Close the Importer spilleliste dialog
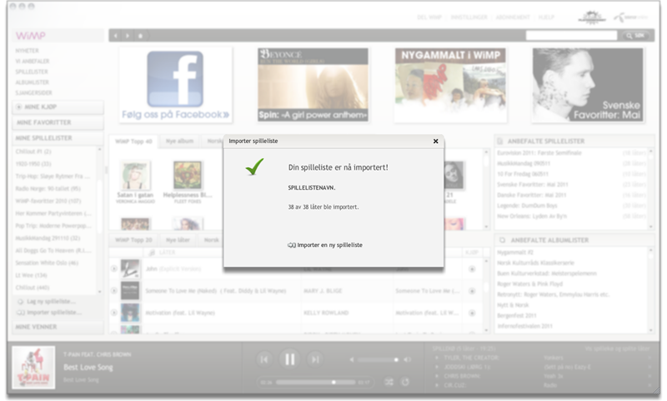The image size is (667, 401). coord(435,141)
